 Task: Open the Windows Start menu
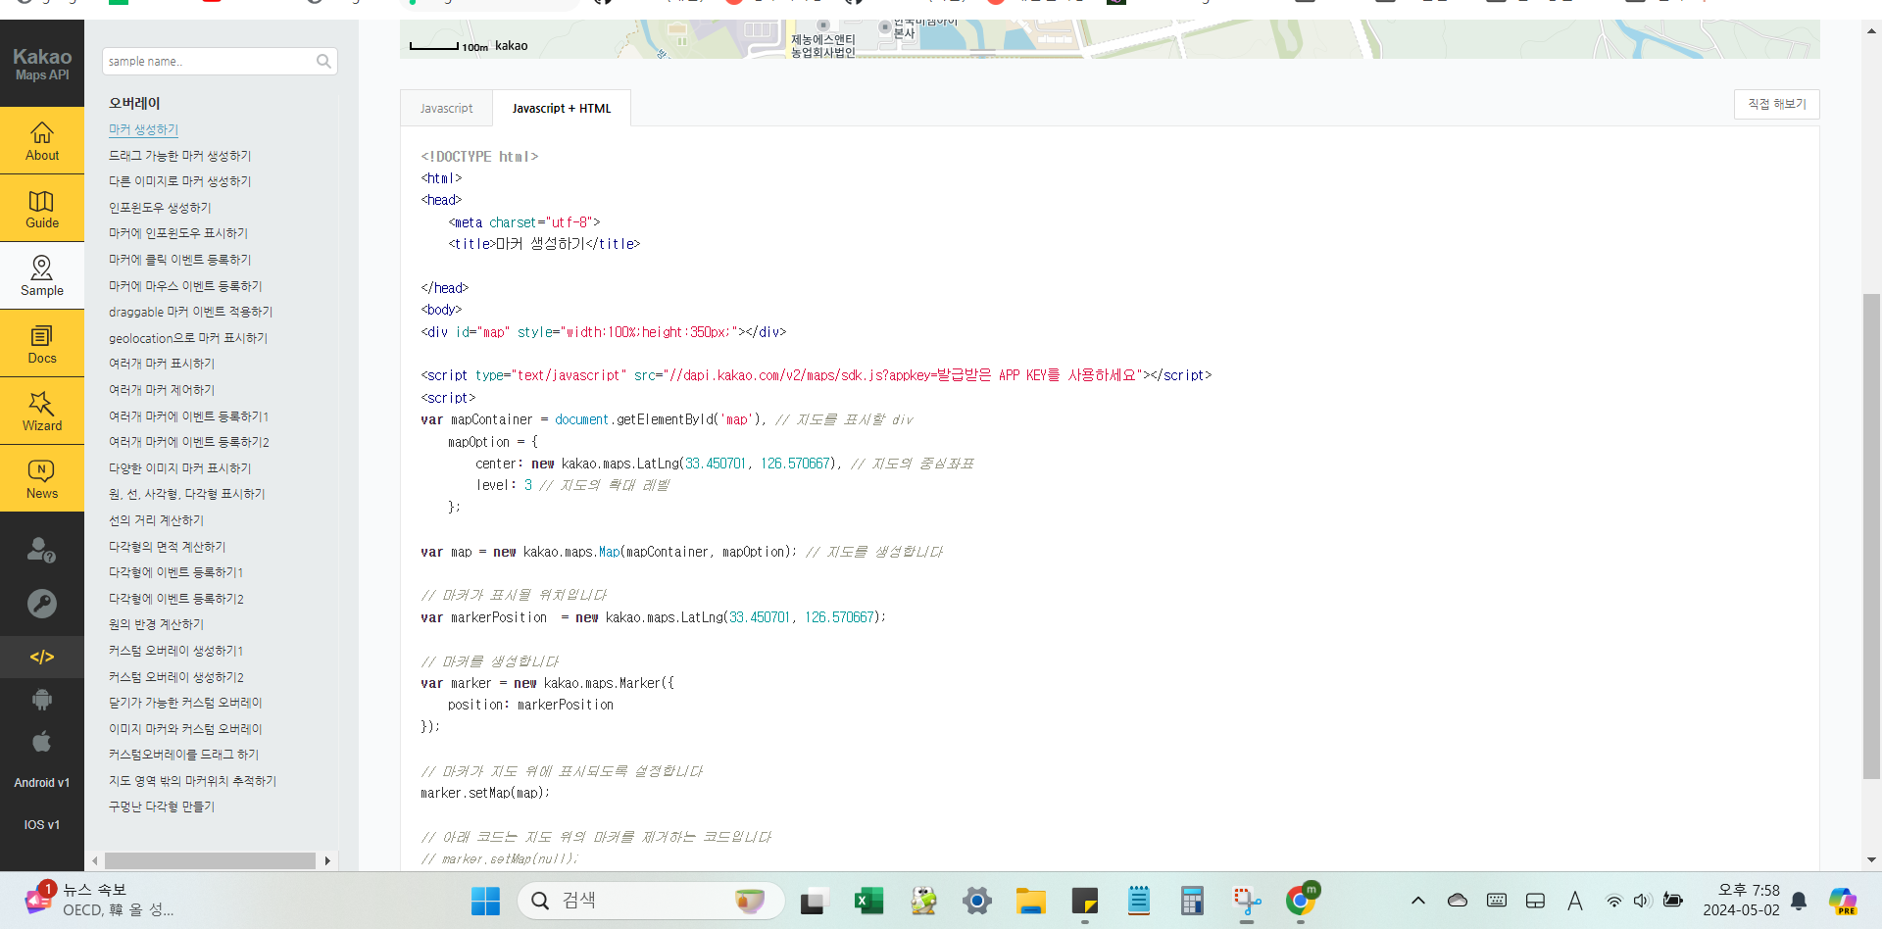485,901
